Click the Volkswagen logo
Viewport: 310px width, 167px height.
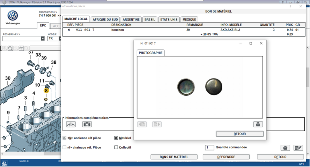click(13, 16)
